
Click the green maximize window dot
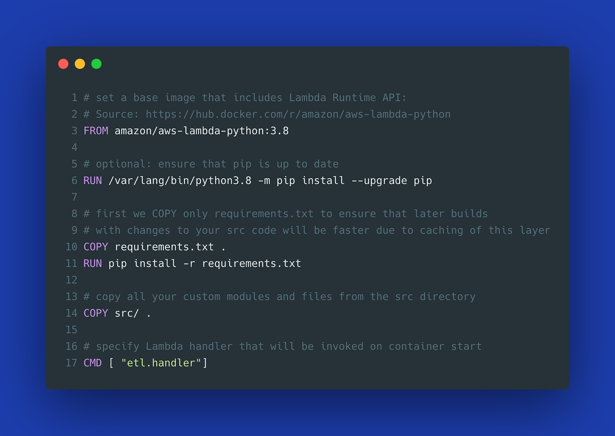pos(97,64)
